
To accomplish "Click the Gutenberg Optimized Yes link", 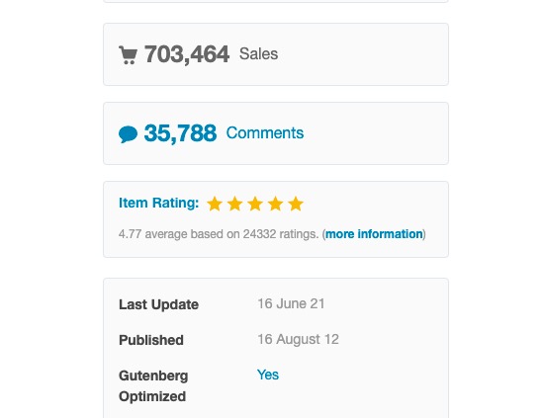I will [268, 375].
